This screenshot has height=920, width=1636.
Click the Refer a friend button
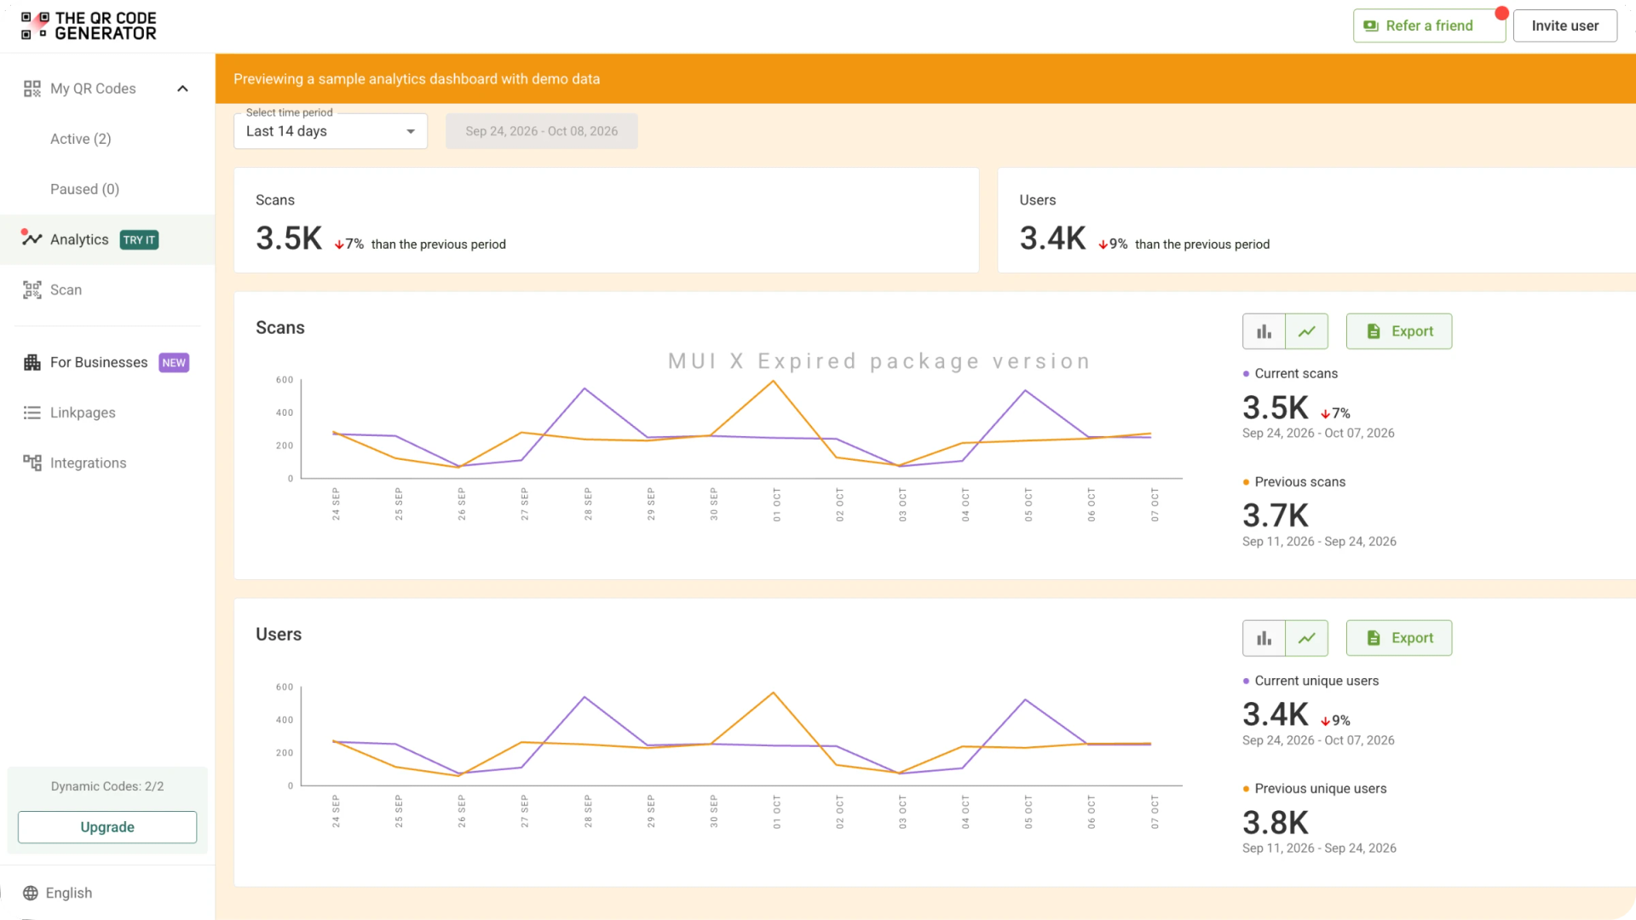pyautogui.click(x=1429, y=26)
